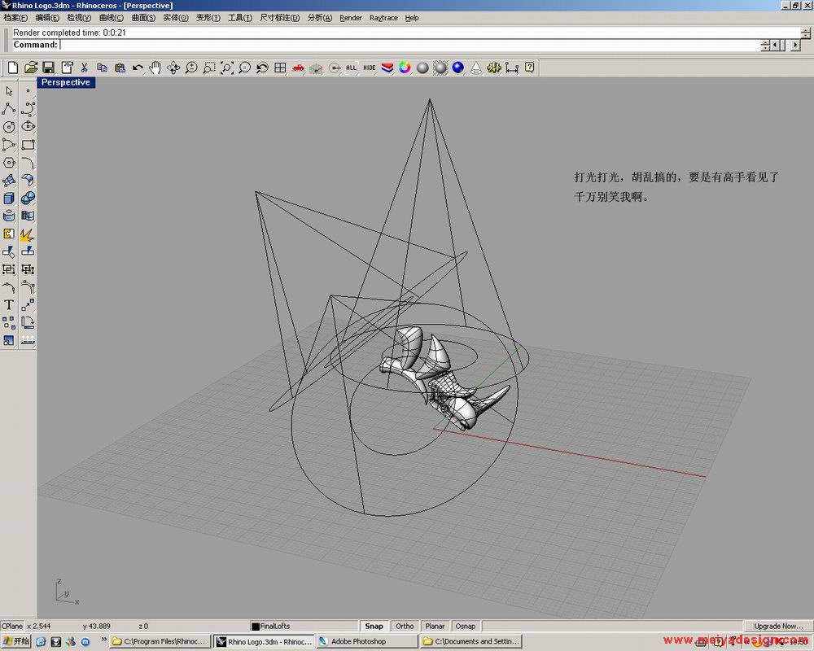Click the Render completed time message

pos(69,33)
